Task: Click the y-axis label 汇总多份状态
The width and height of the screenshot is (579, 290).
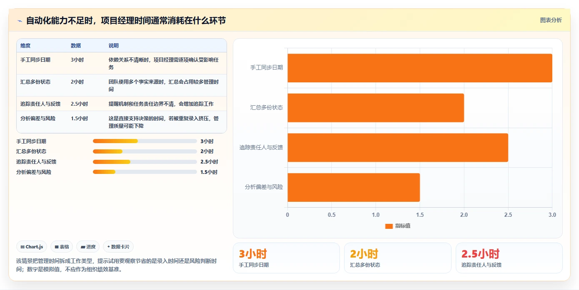Action: (267, 107)
